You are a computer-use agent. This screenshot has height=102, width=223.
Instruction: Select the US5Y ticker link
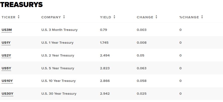click(6, 68)
